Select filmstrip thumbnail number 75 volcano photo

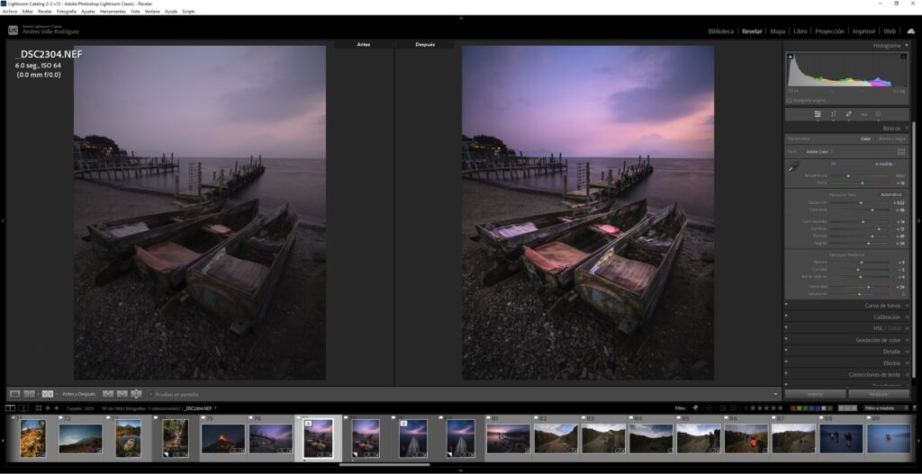coord(223,438)
